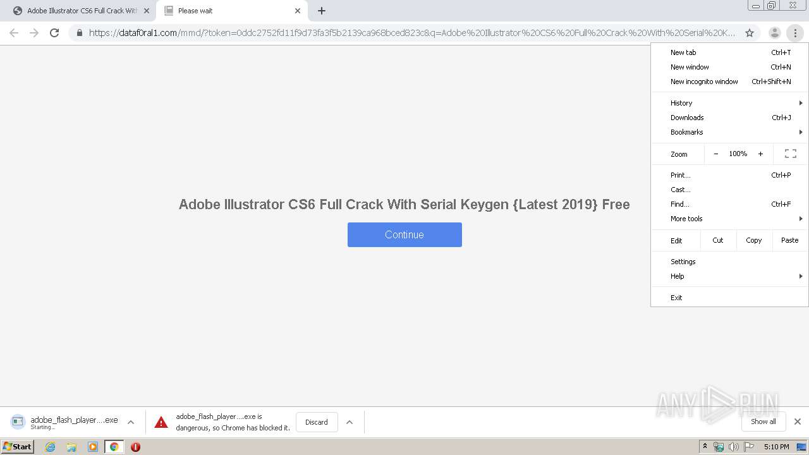Image resolution: width=809 pixels, height=455 pixels.
Task: Expand the History submenu
Action: click(x=730, y=103)
